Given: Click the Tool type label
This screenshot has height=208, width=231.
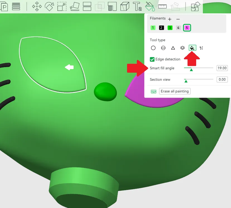Looking at the screenshot, I should coord(157,40).
